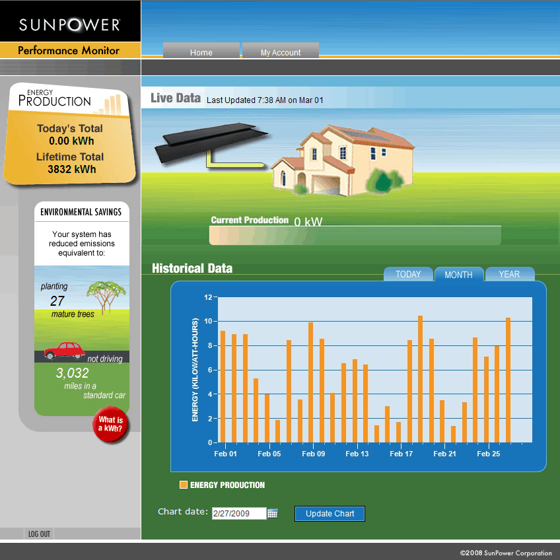
Task: Click the solar panel graphic
Action: tap(211, 142)
